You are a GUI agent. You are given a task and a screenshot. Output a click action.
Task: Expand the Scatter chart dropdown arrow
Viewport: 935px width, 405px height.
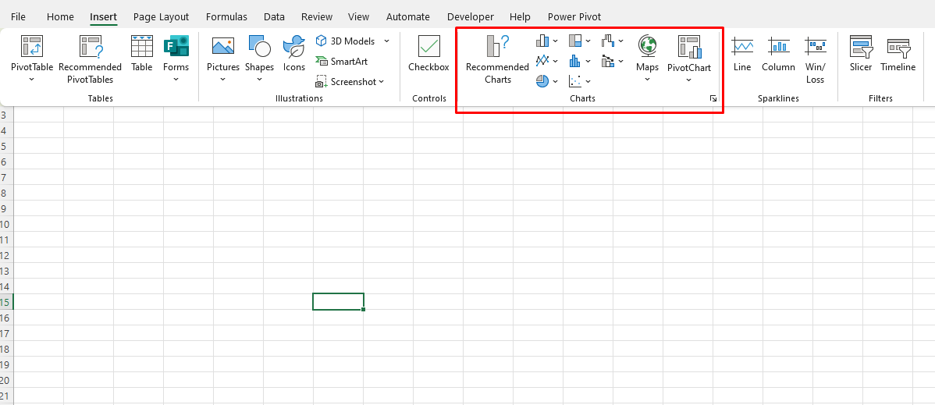[588, 82]
